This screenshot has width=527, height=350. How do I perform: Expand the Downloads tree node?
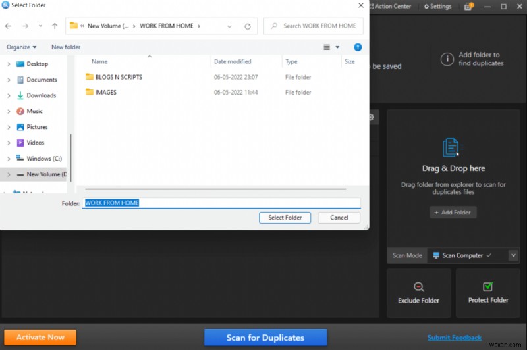(9, 95)
